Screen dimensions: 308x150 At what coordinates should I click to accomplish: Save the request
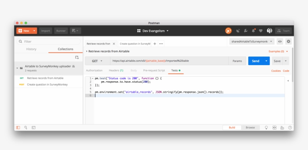point(277,61)
